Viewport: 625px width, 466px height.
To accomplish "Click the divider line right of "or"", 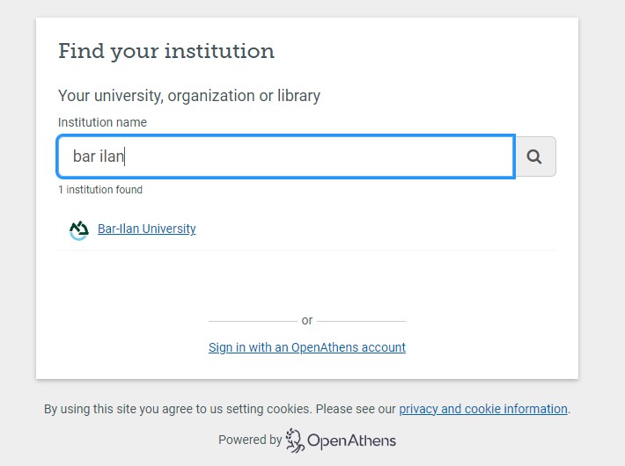I will click(x=361, y=321).
